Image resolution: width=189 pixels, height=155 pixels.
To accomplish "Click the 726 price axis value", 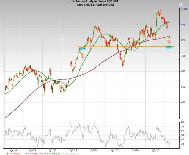I will tap(183, 56).
